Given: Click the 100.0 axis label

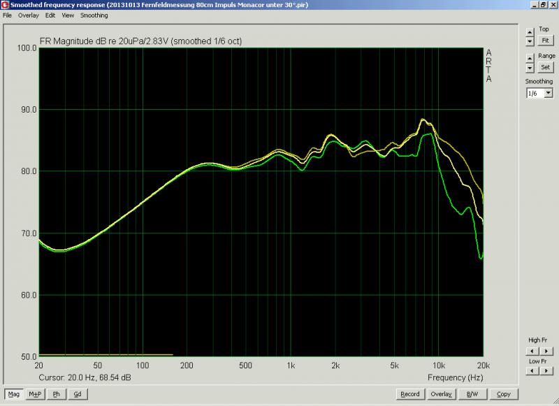Looking at the screenshot, I should click(27, 48).
